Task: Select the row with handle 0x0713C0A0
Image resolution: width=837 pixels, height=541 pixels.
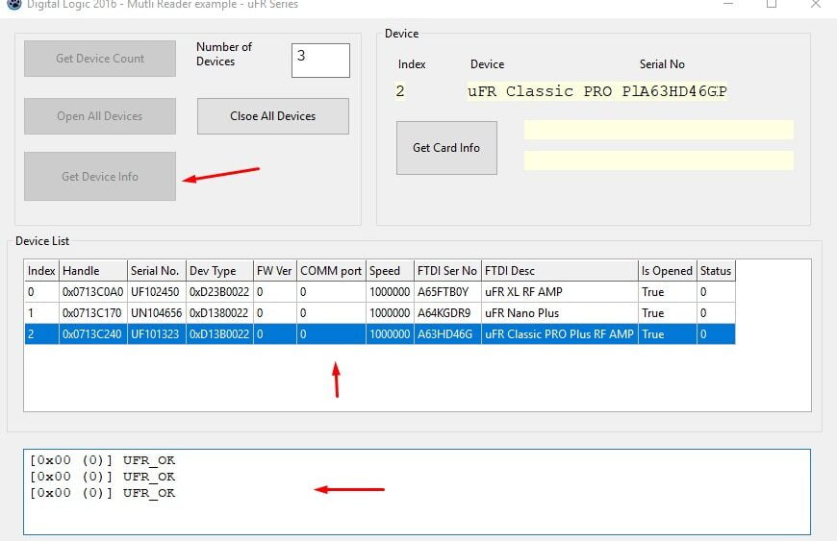Action: 380,292
